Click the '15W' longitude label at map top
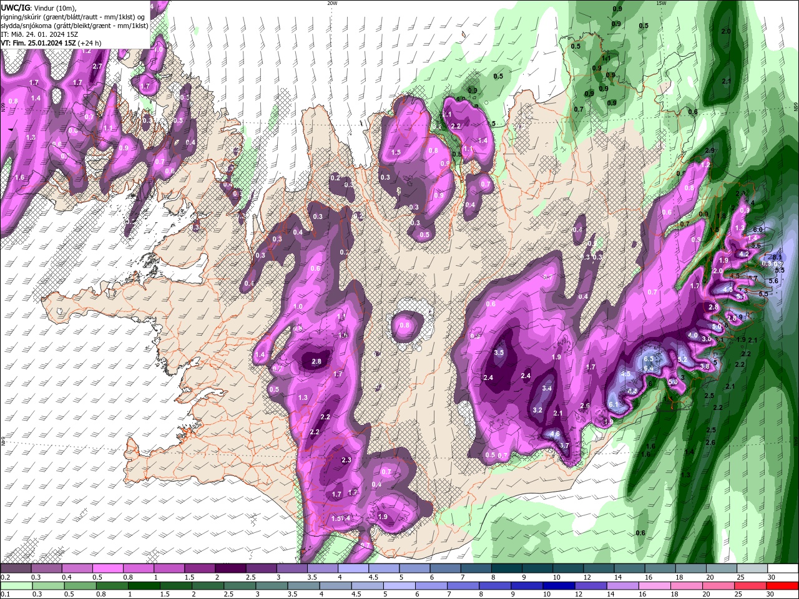 [661, 3]
